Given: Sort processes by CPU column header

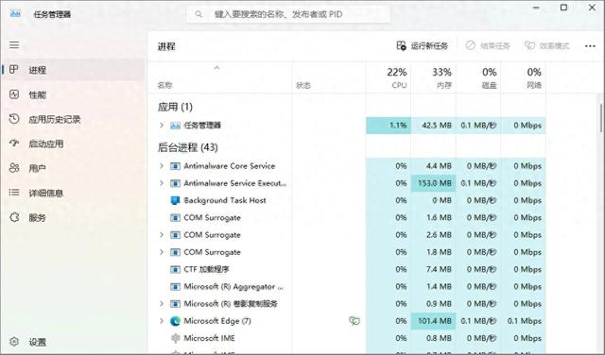Looking at the screenshot, I should tap(389, 77).
